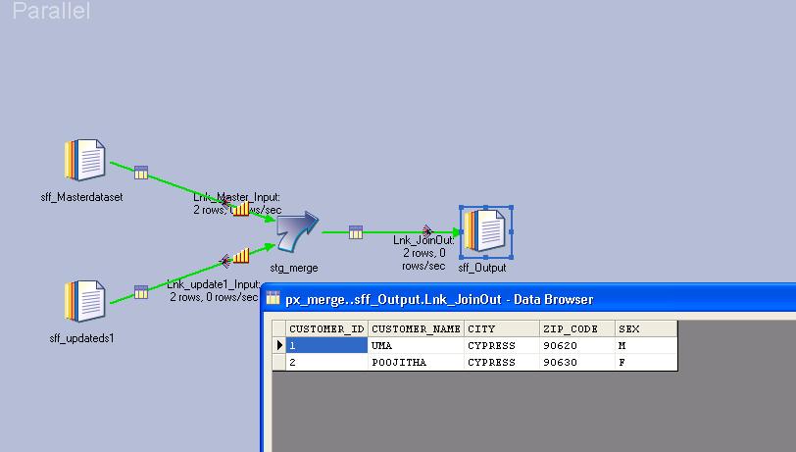This screenshot has height=452, width=796.
Task: Click the CITY column header
Action: click(501, 329)
